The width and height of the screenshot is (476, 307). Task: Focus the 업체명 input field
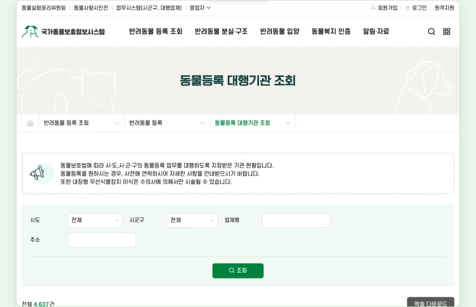pyautogui.click(x=296, y=220)
